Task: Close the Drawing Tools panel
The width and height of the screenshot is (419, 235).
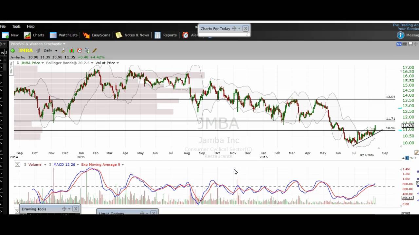Action: click(x=76, y=209)
